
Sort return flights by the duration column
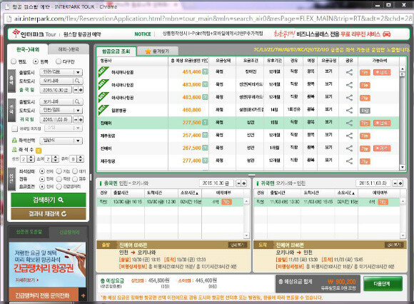(347, 193)
